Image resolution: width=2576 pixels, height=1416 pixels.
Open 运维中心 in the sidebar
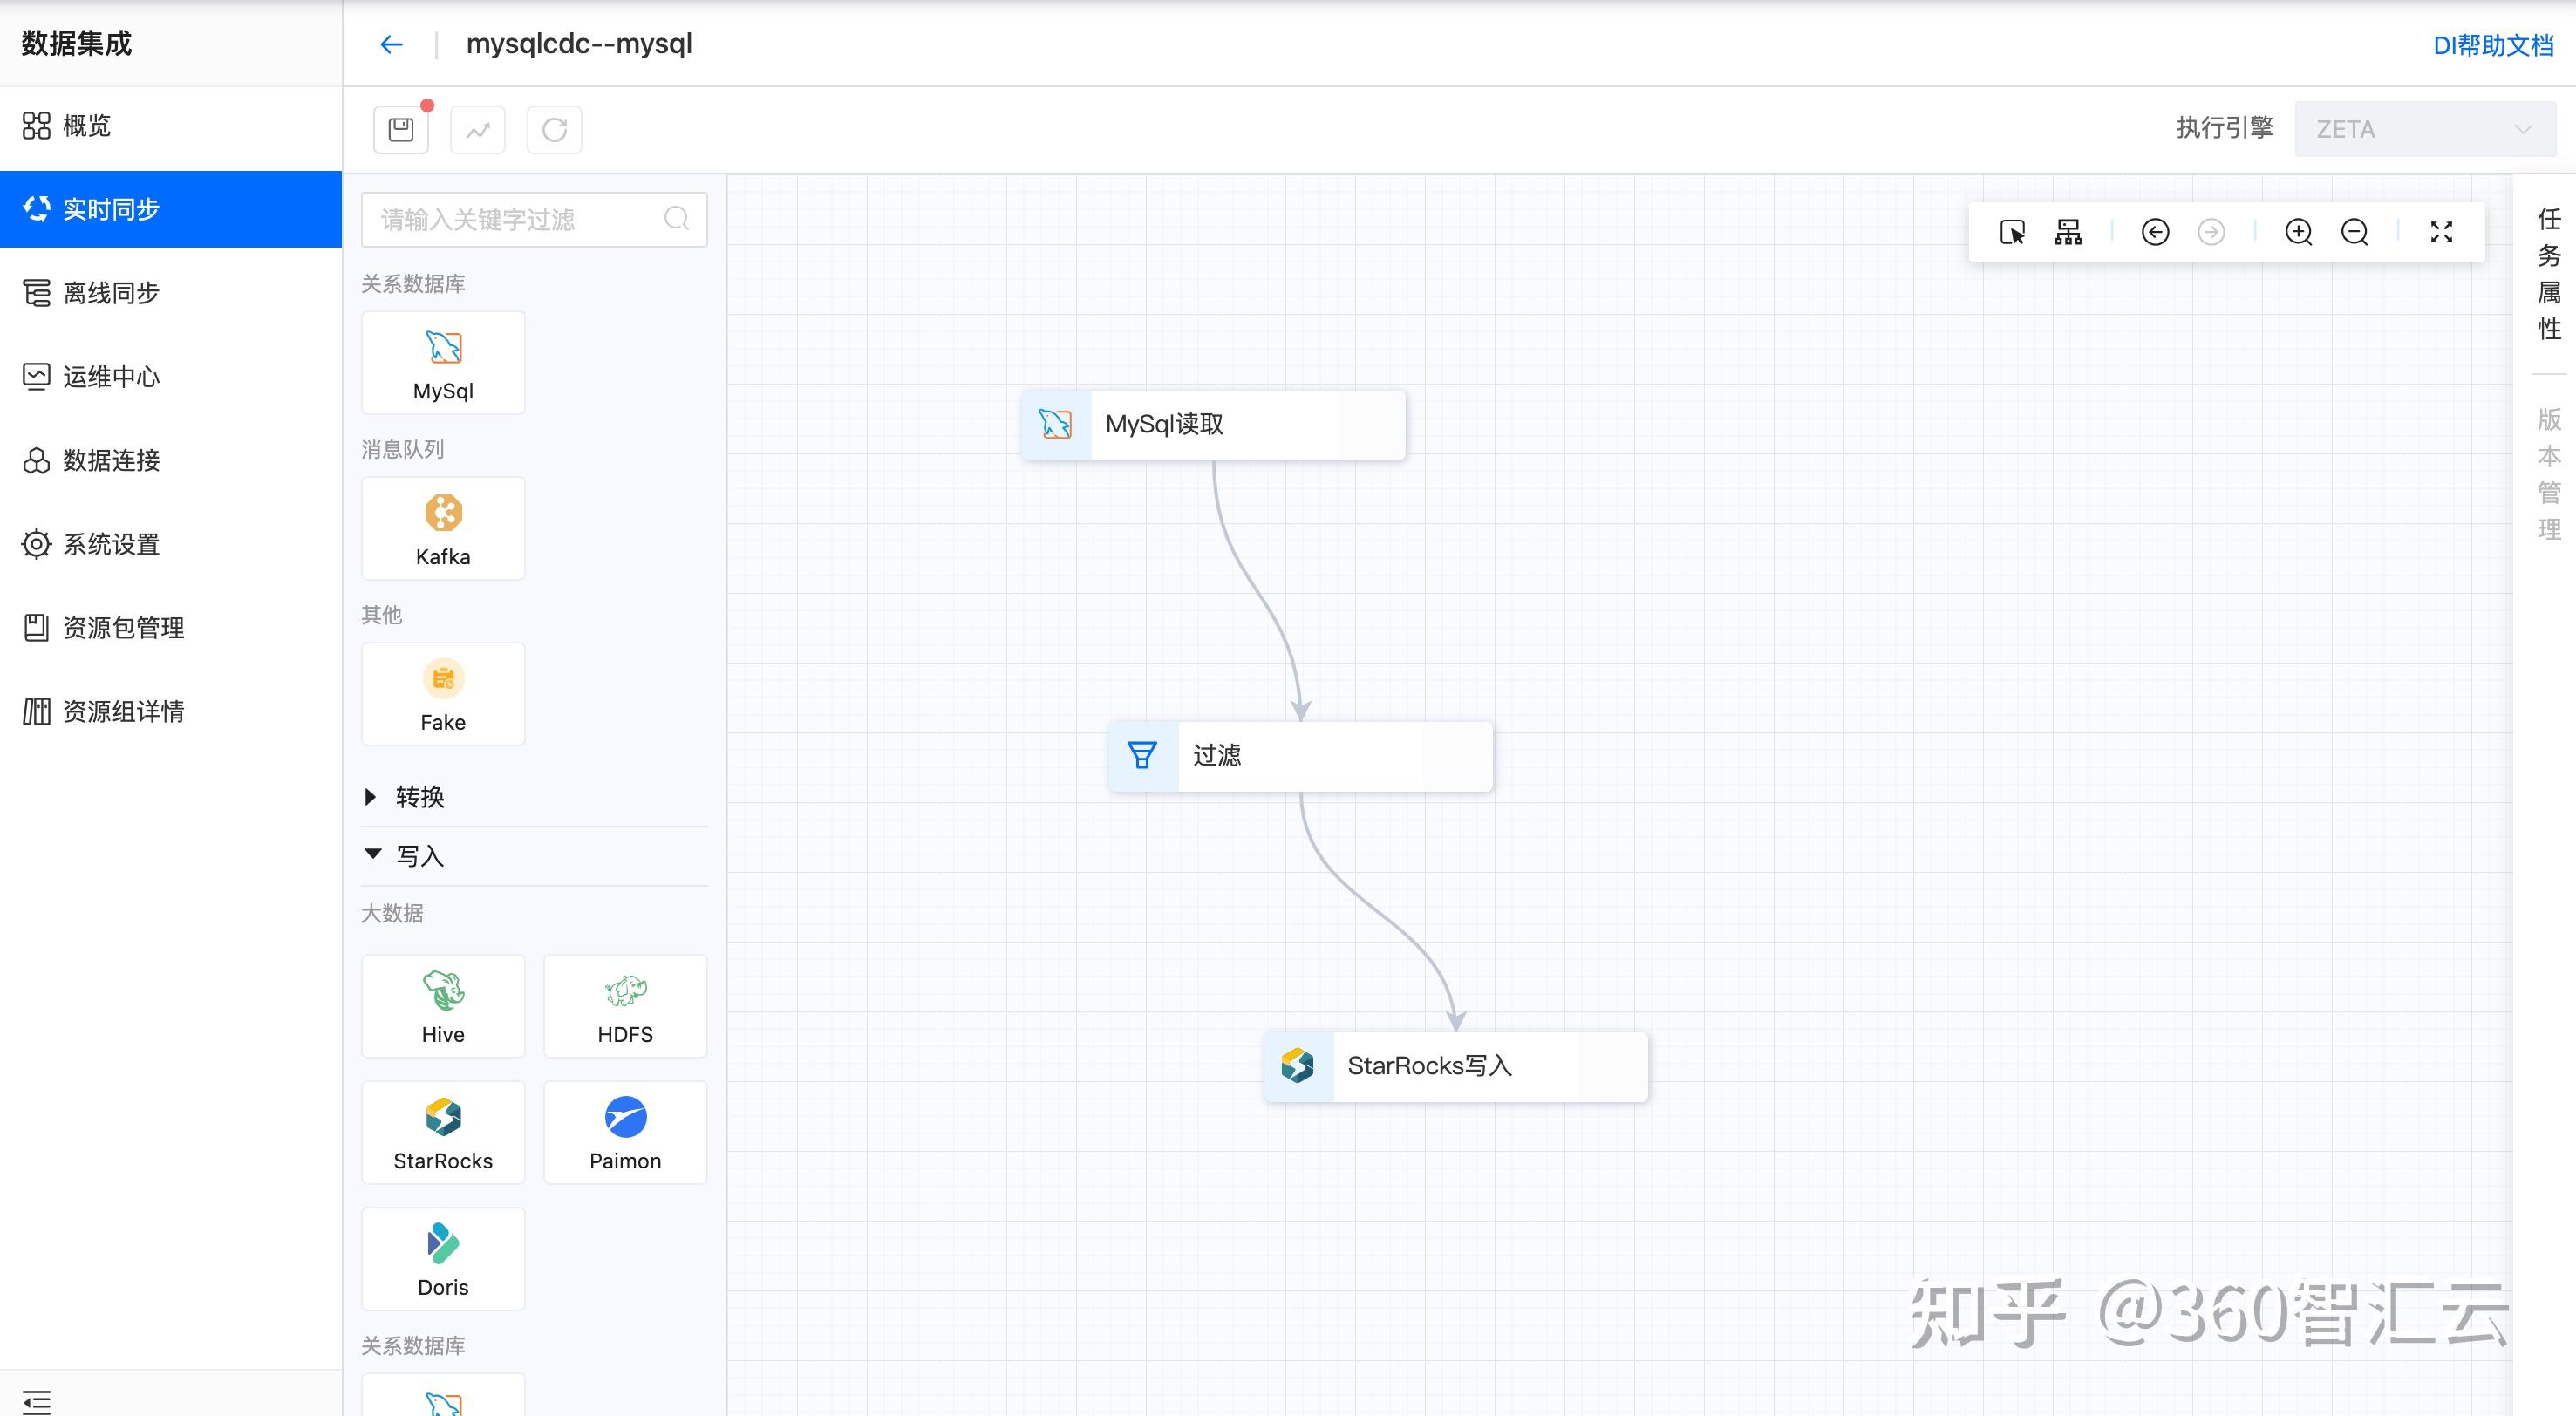pos(111,377)
